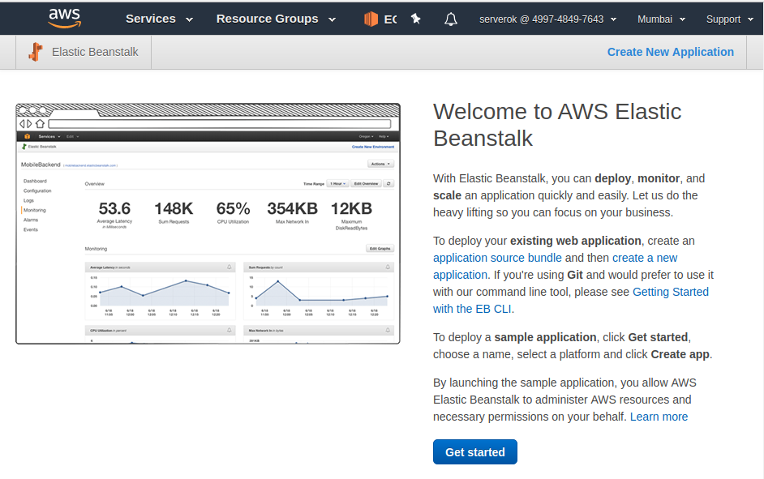Image resolution: width=764 pixels, height=479 pixels.
Task: Click the AWS logo in header
Action: [64, 18]
